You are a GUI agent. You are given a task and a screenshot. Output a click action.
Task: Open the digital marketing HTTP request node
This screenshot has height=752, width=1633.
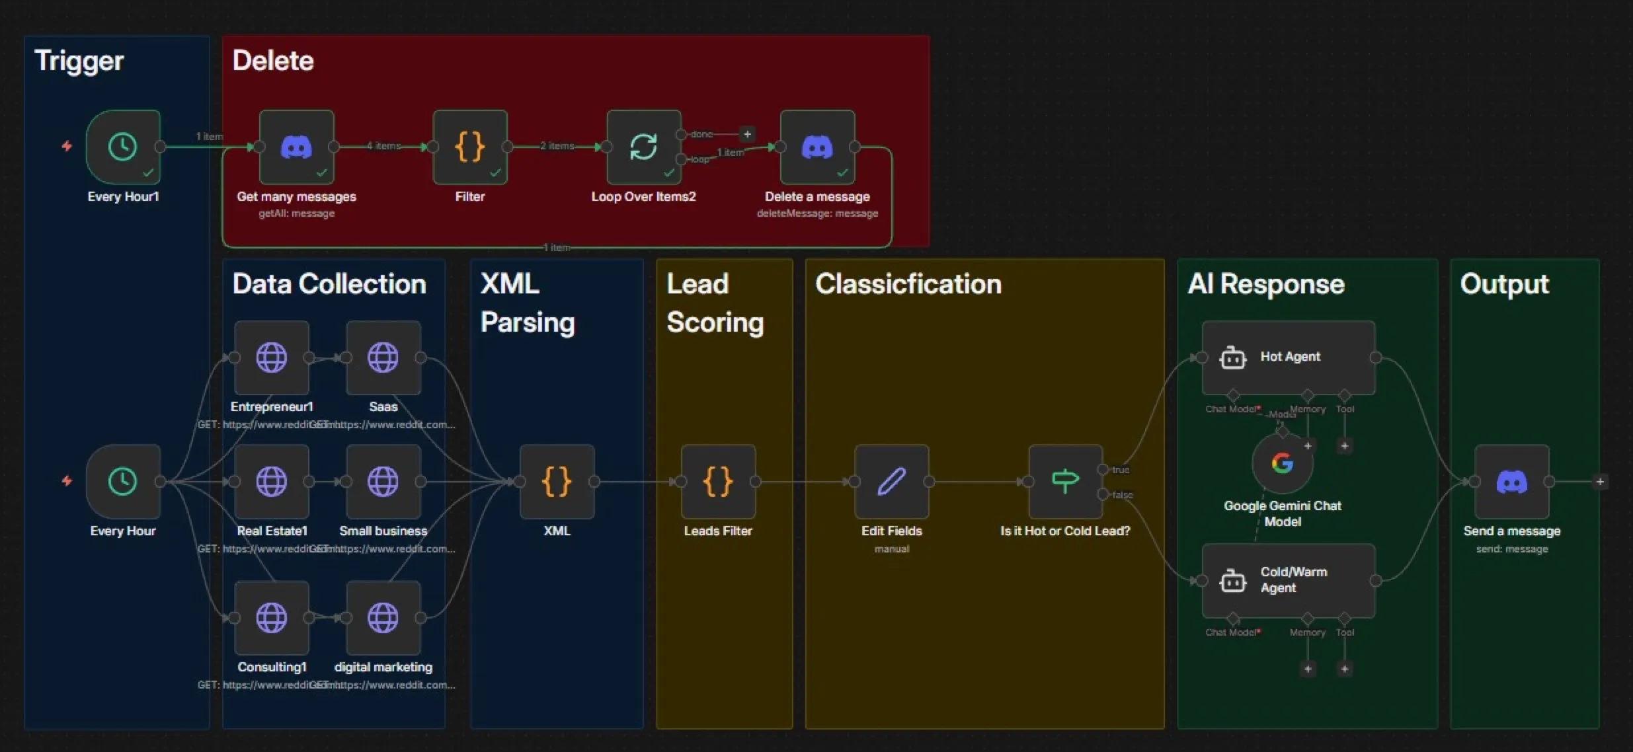[383, 617]
